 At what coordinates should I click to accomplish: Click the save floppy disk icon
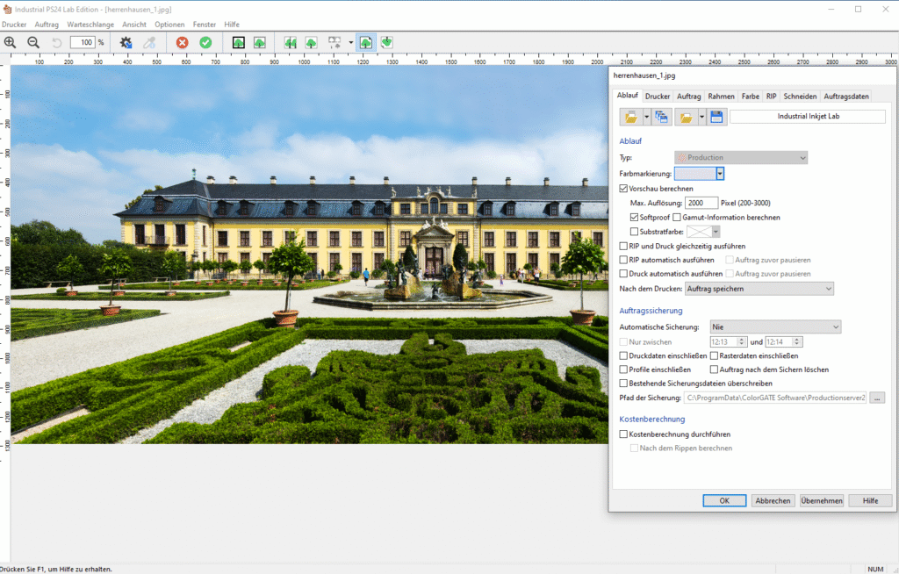[x=716, y=117]
